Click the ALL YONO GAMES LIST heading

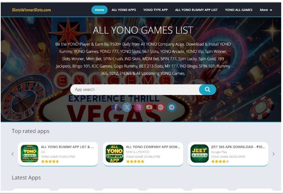pyautogui.click(x=143, y=30)
